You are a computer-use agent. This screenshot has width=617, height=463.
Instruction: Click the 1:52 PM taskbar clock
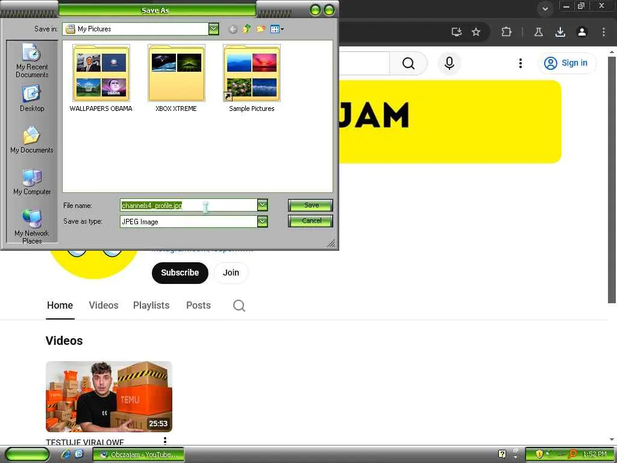(595, 455)
